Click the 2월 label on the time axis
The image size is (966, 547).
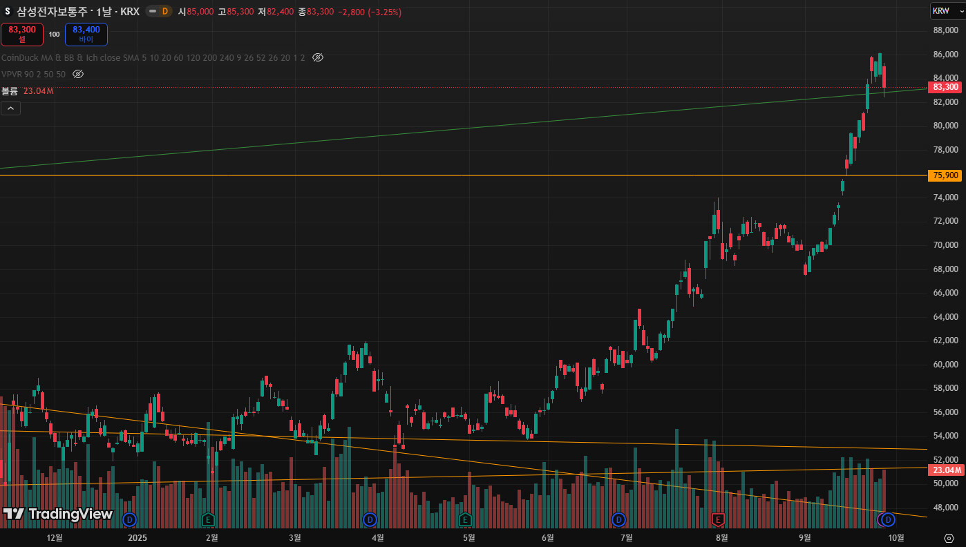tap(212, 537)
